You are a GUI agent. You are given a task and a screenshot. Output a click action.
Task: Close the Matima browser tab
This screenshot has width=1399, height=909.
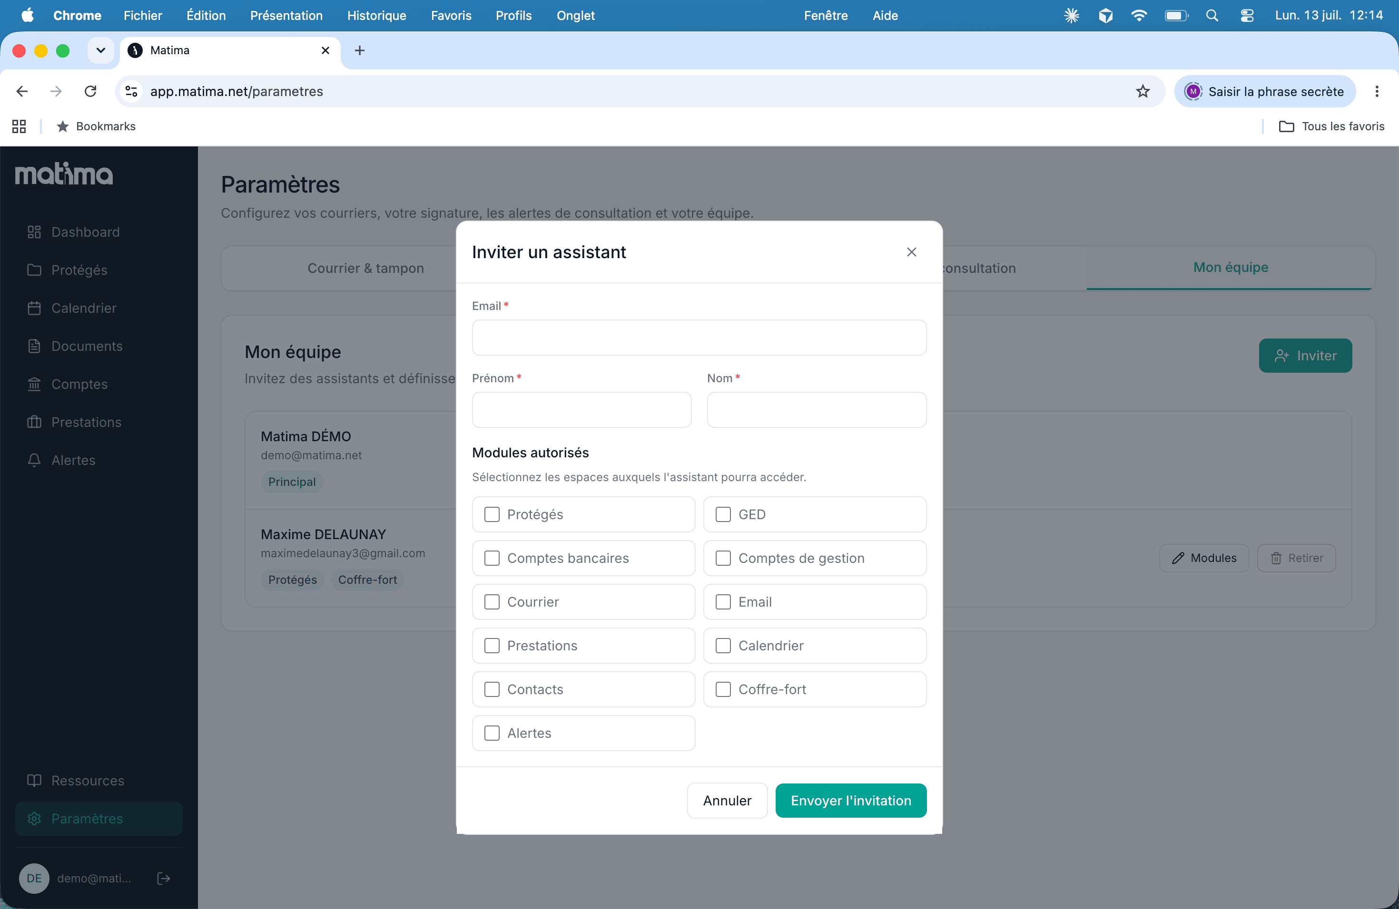pos(325,50)
